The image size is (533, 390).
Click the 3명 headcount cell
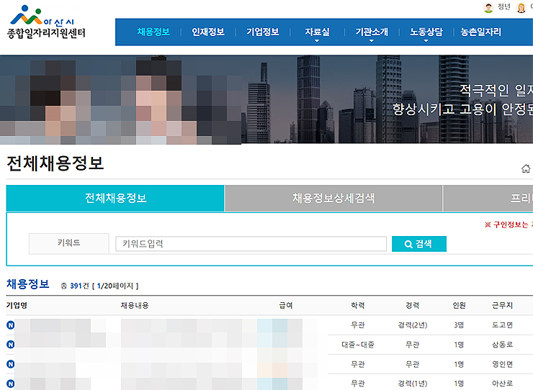pyautogui.click(x=459, y=325)
